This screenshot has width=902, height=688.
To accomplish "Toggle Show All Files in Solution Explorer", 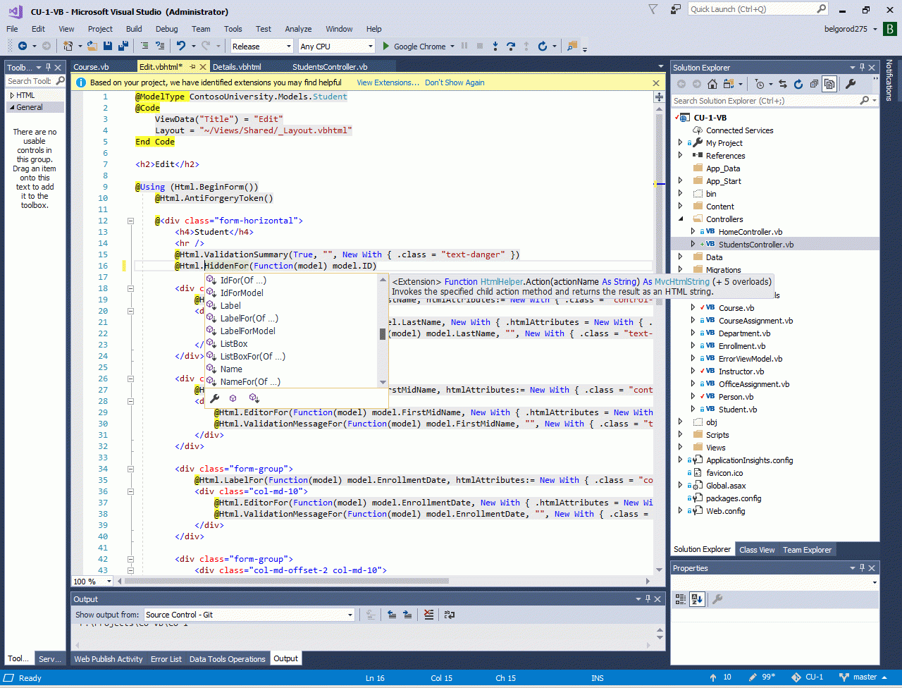I will tap(829, 84).
